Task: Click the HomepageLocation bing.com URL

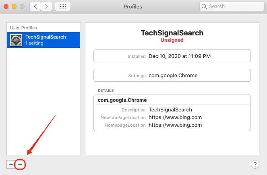Action: tap(175, 125)
